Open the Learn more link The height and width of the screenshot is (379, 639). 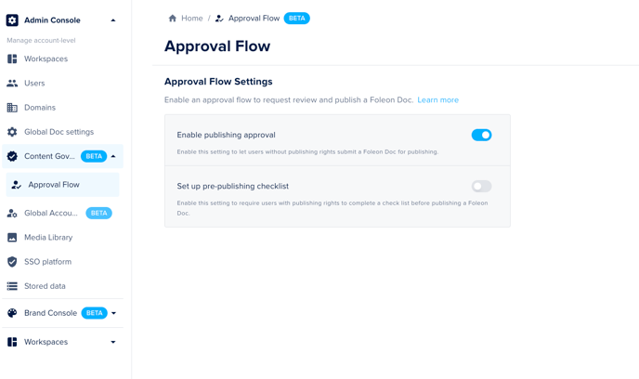tap(437, 100)
